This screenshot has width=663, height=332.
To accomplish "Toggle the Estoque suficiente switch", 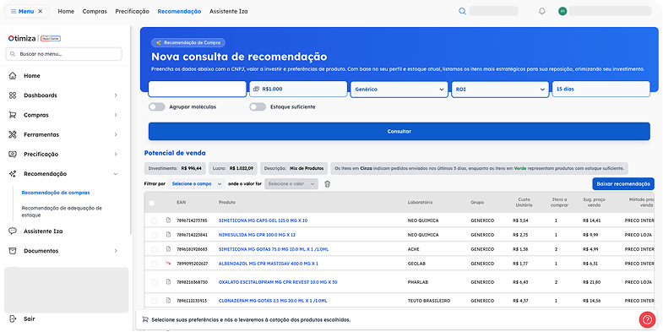I will click(258, 107).
